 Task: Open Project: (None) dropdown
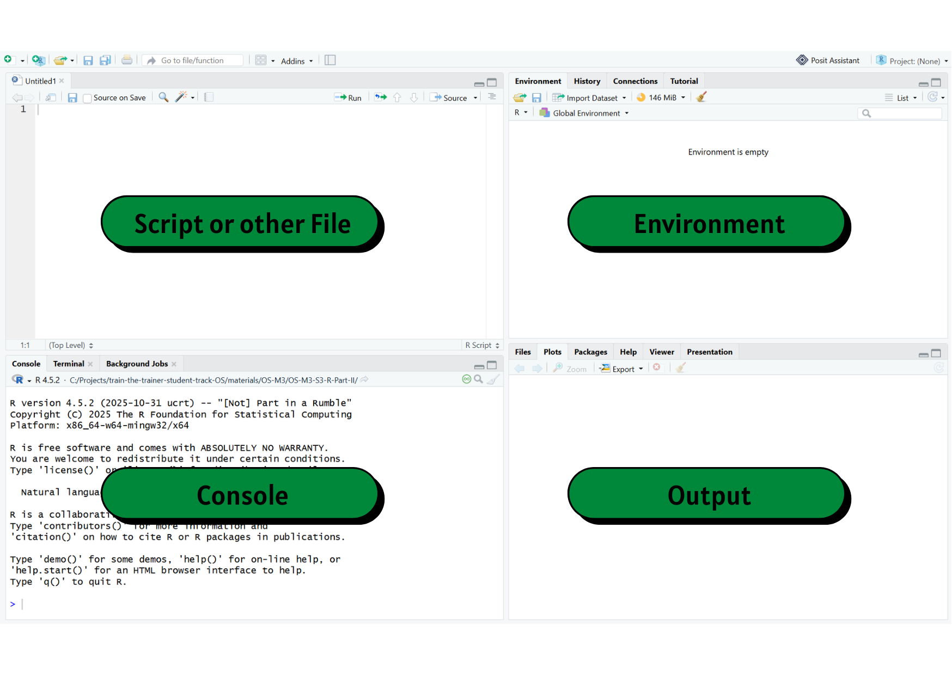point(912,61)
